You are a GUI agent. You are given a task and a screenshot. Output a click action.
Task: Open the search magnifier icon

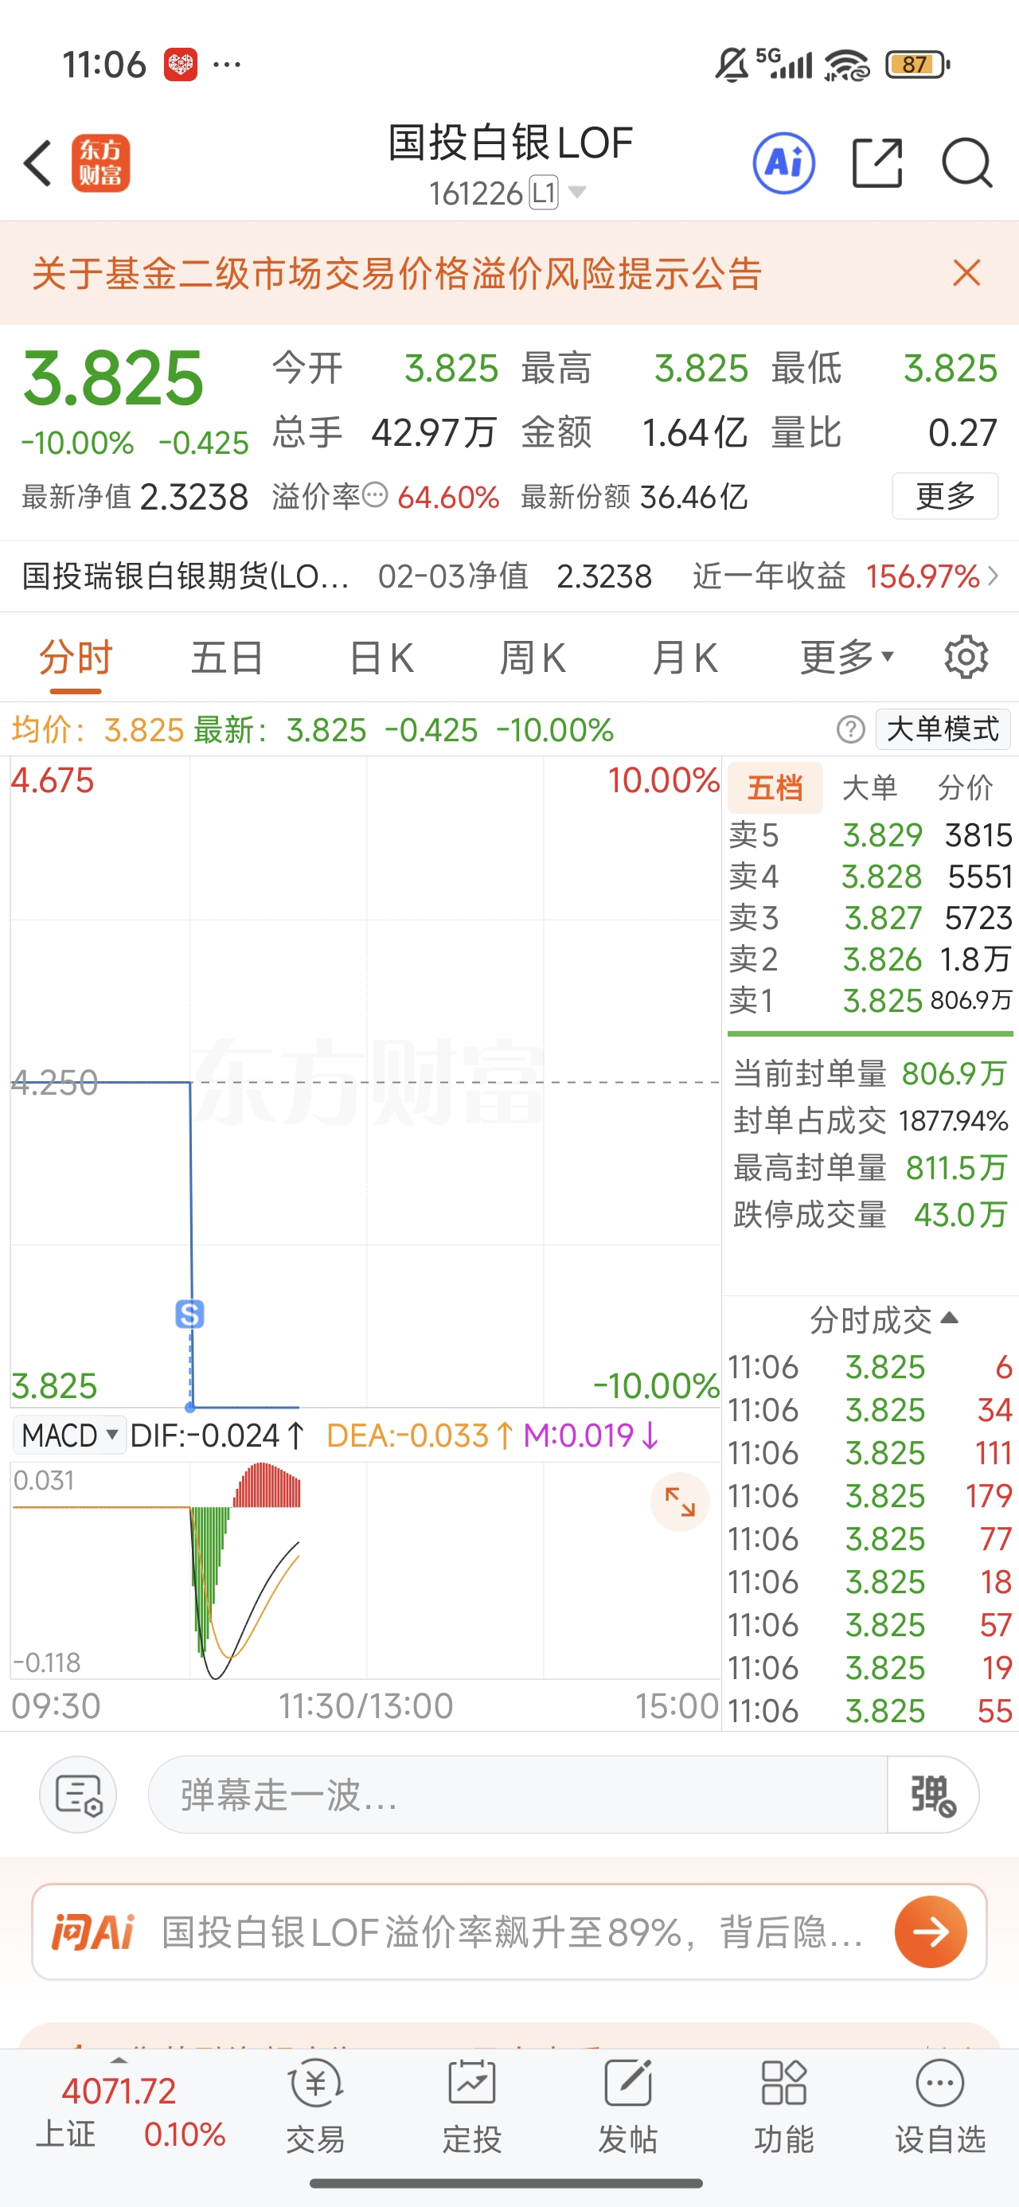click(x=966, y=162)
